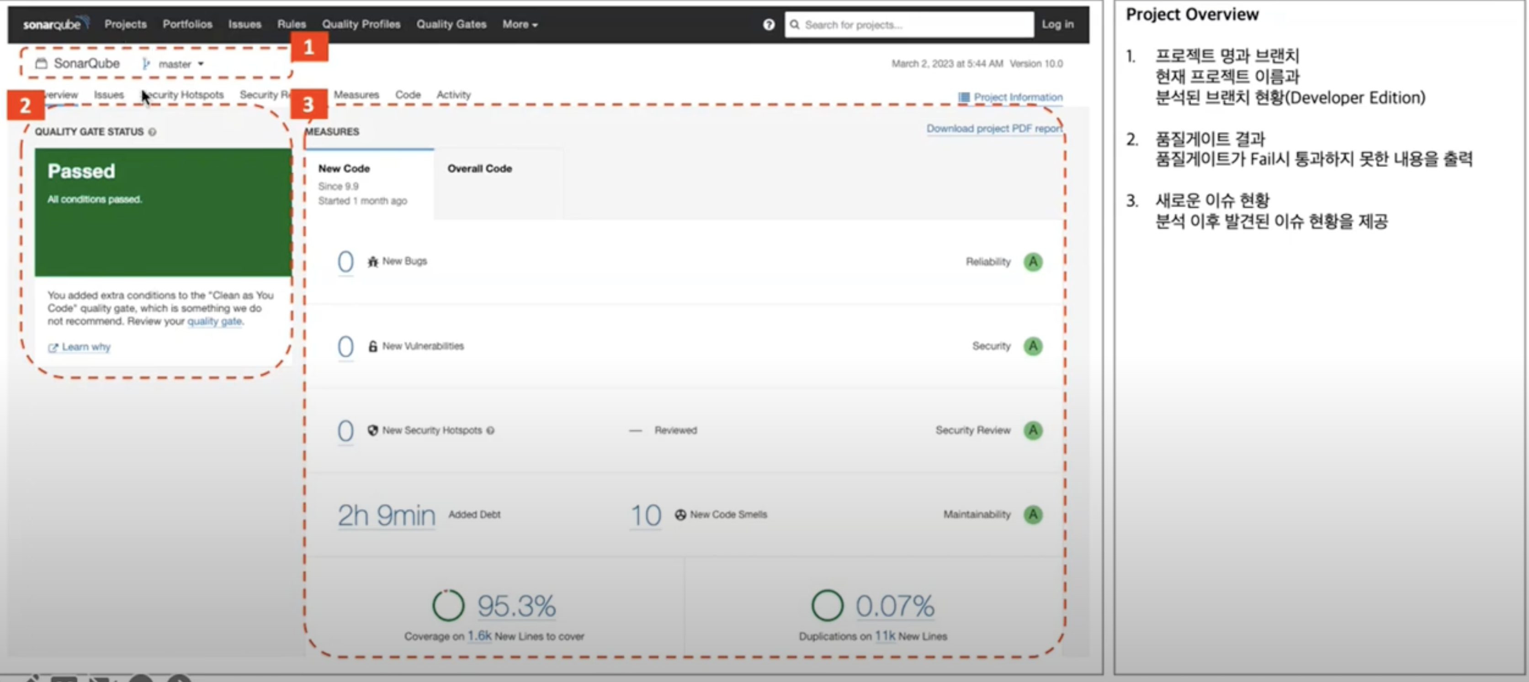Expand the More menu in navbar
Viewport: 1529px width, 682px height.
click(x=520, y=24)
